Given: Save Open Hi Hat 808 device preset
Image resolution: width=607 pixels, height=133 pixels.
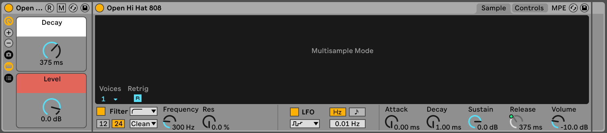Looking at the screenshot, I should (x=584, y=8).
